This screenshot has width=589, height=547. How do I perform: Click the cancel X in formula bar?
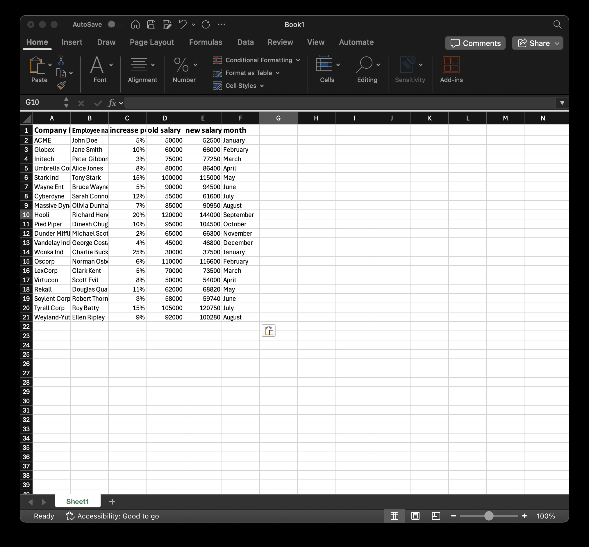(x=81, y=103)
